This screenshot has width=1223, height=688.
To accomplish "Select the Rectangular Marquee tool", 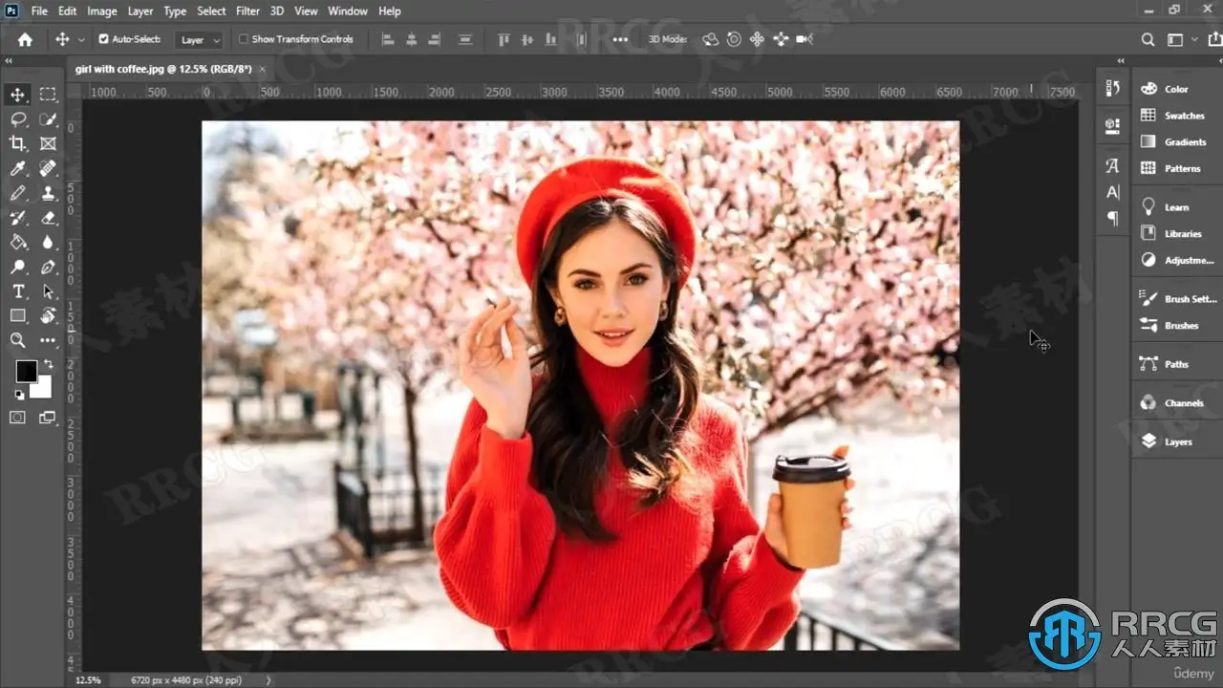I will (48, 94).
